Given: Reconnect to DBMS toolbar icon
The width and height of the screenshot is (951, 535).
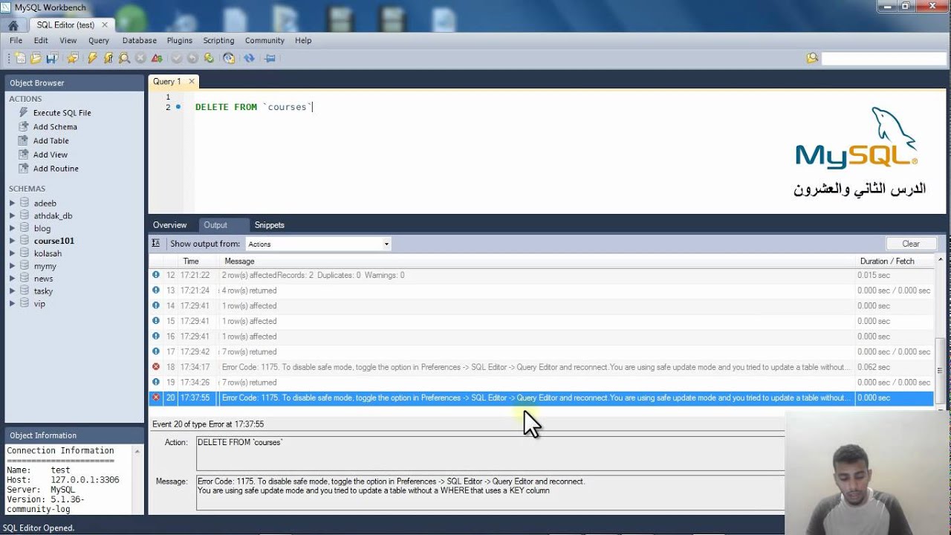Looking at the screenshot, I should coord(229,58).
